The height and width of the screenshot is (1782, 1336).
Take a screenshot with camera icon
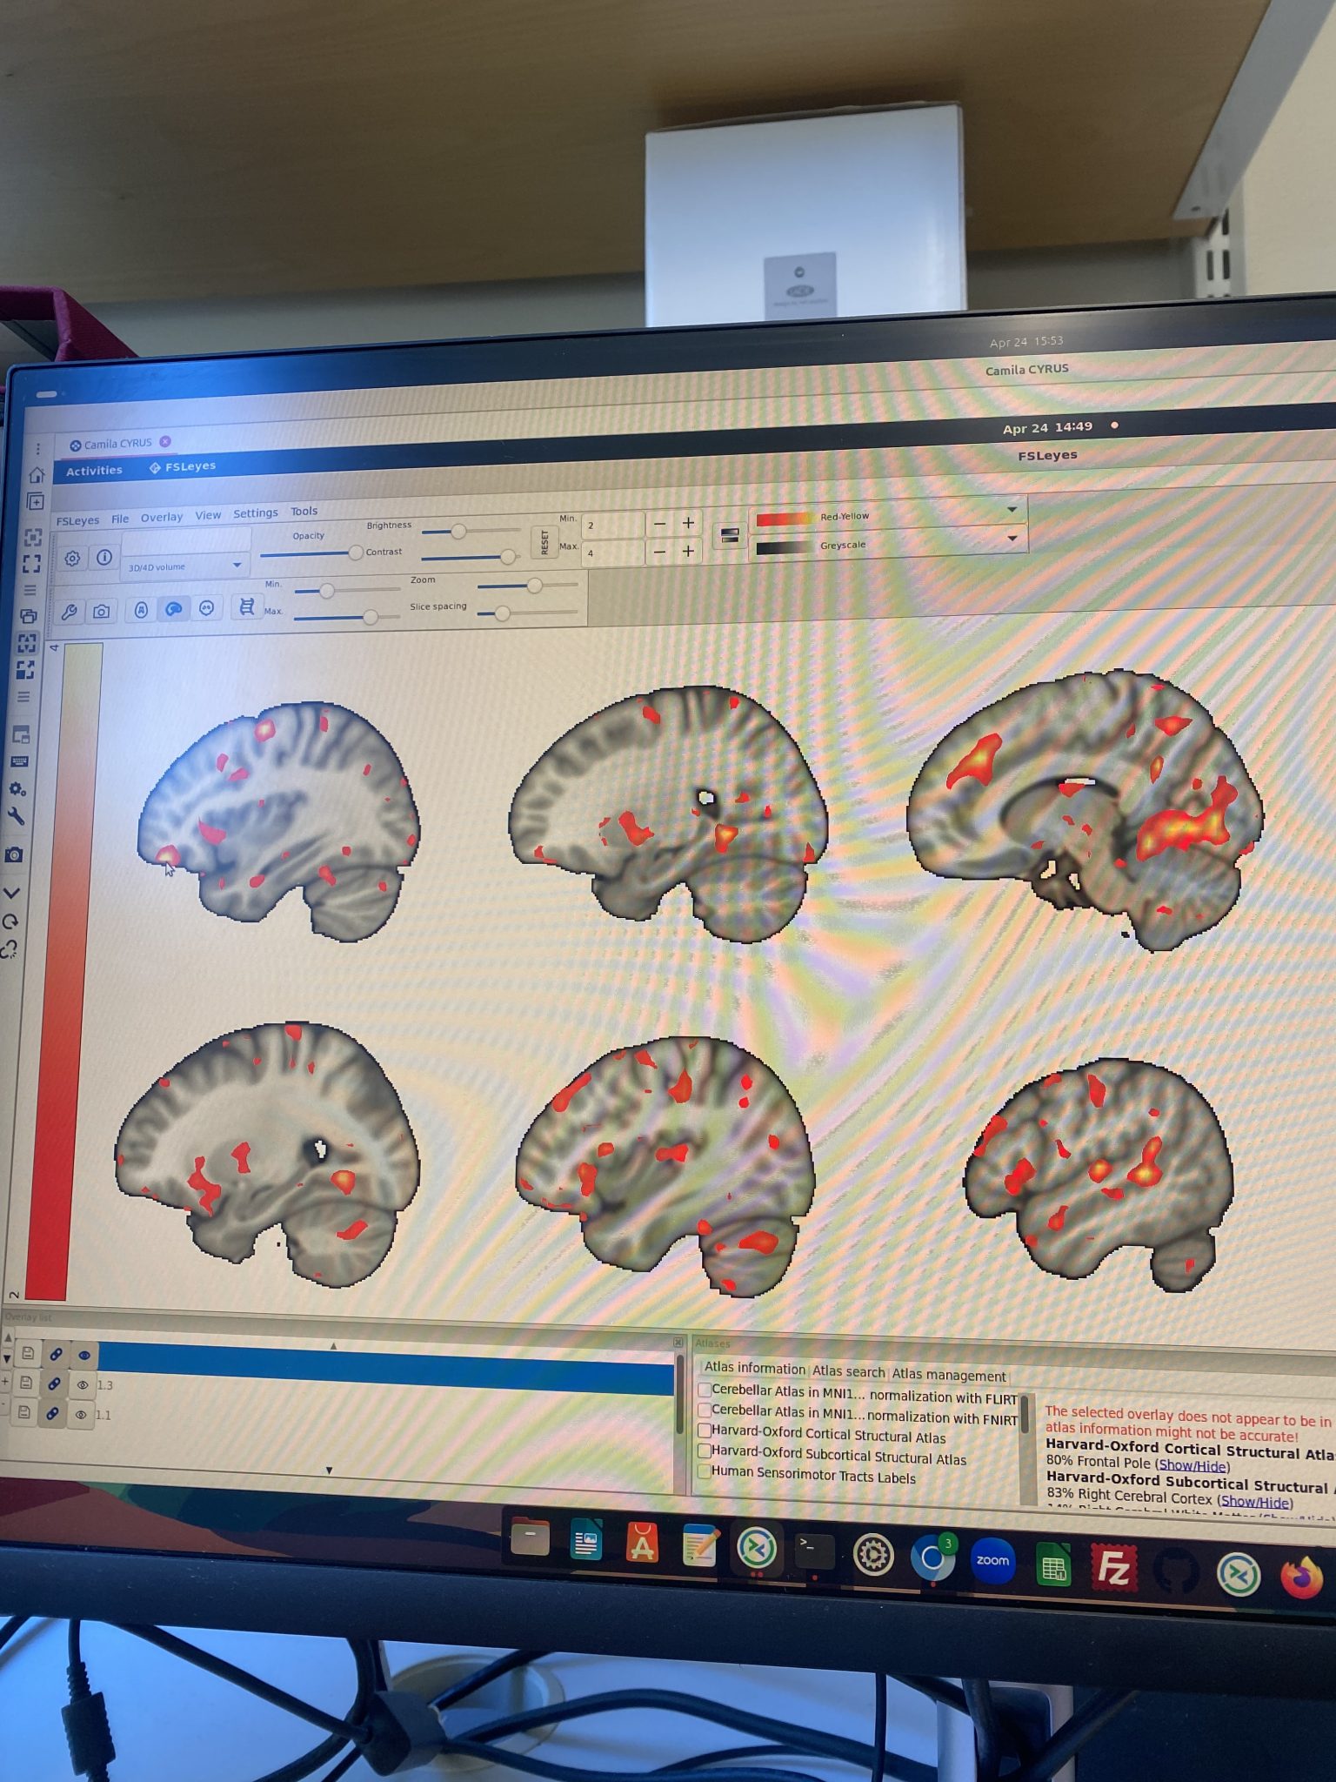102,612
